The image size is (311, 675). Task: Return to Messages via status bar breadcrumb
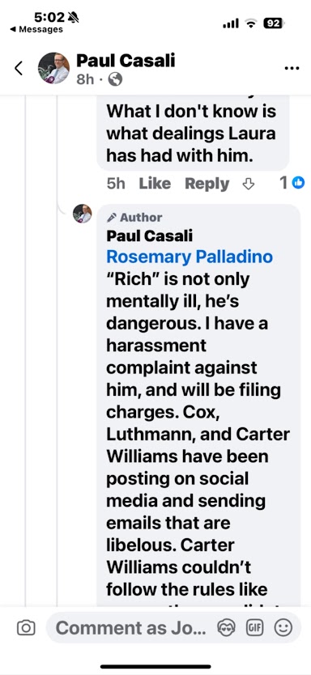point(36,29)
